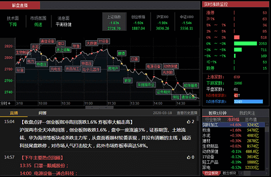Click the 水上运输 chart label
This screenshot has height=177, width=271.
(63, 50)
